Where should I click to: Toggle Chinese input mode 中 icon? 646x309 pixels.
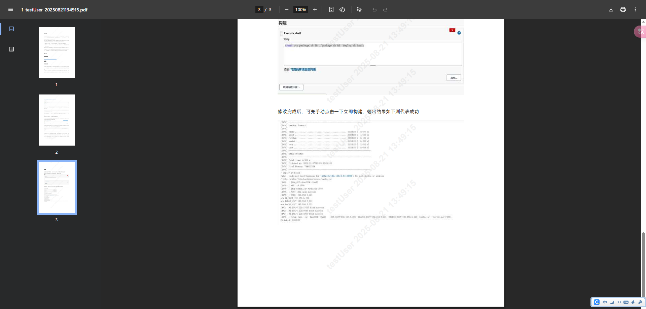(605, 302)
